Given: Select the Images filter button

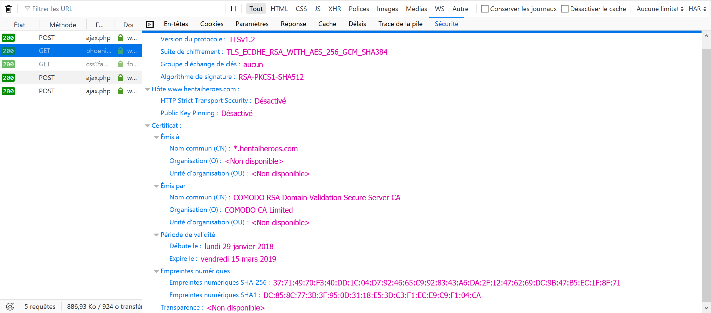Looking at the screenshot, I should pyautogui.click(x=387, y=9).
